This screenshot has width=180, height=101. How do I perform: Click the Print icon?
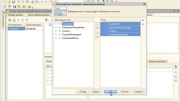(33, 2)
